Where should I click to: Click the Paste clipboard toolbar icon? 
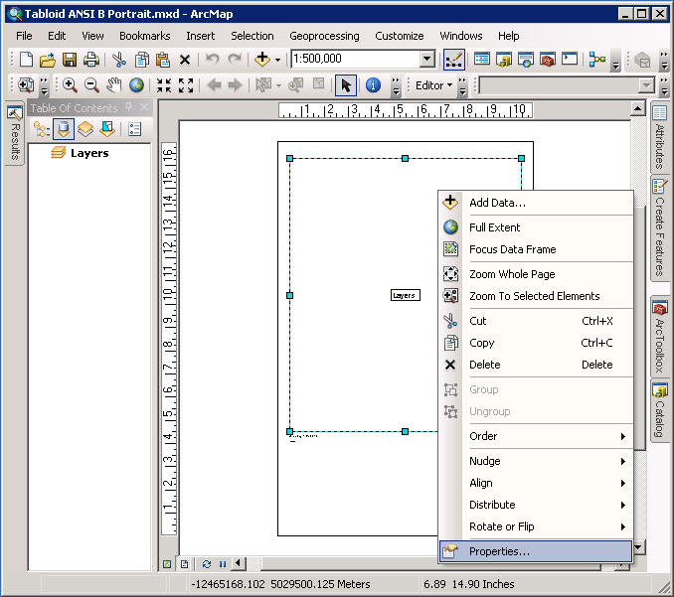pos(162,60)
